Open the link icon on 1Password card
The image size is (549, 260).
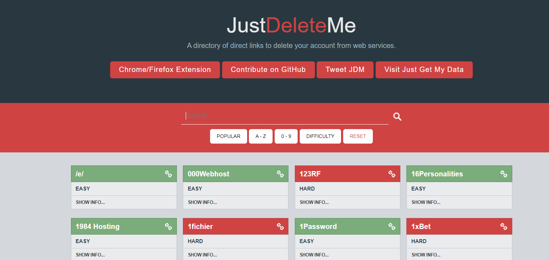(x=392, y=226)
